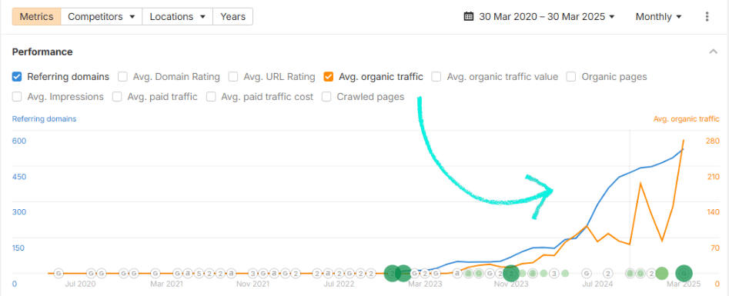Uncheck the Referring domains checkbox
729x296 pixels.
pyautogui.click(x=17, y=77)
